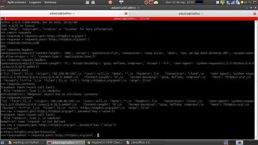The width and height of the screenshot is (258, 145).
Task: Click the small icon left of red terminal header
Action: point(2,19)
